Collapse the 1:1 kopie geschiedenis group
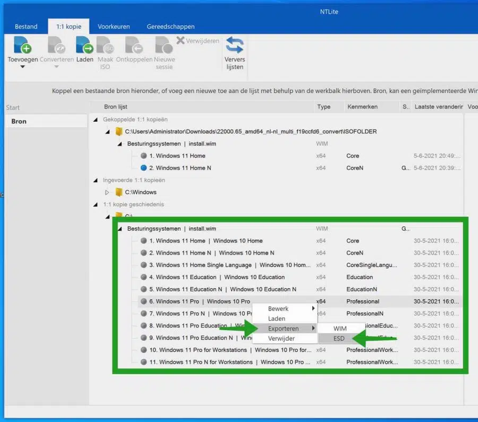This screenshot has width=478, height=422. click(x=96, y=205)
